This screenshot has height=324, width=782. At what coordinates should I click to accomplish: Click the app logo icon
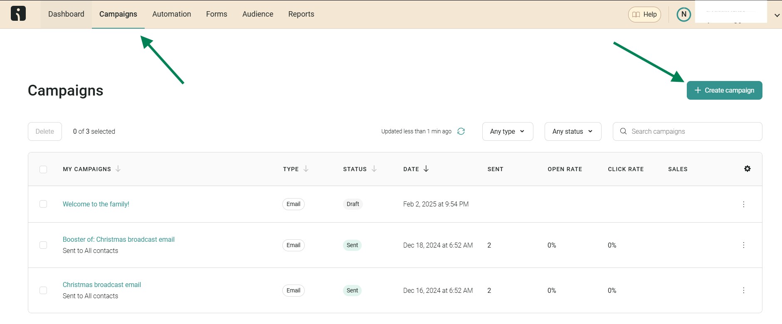[18, 13]
